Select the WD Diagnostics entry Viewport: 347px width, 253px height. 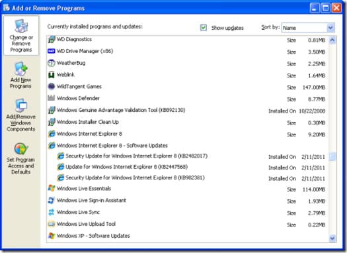(x=74, y=40)
